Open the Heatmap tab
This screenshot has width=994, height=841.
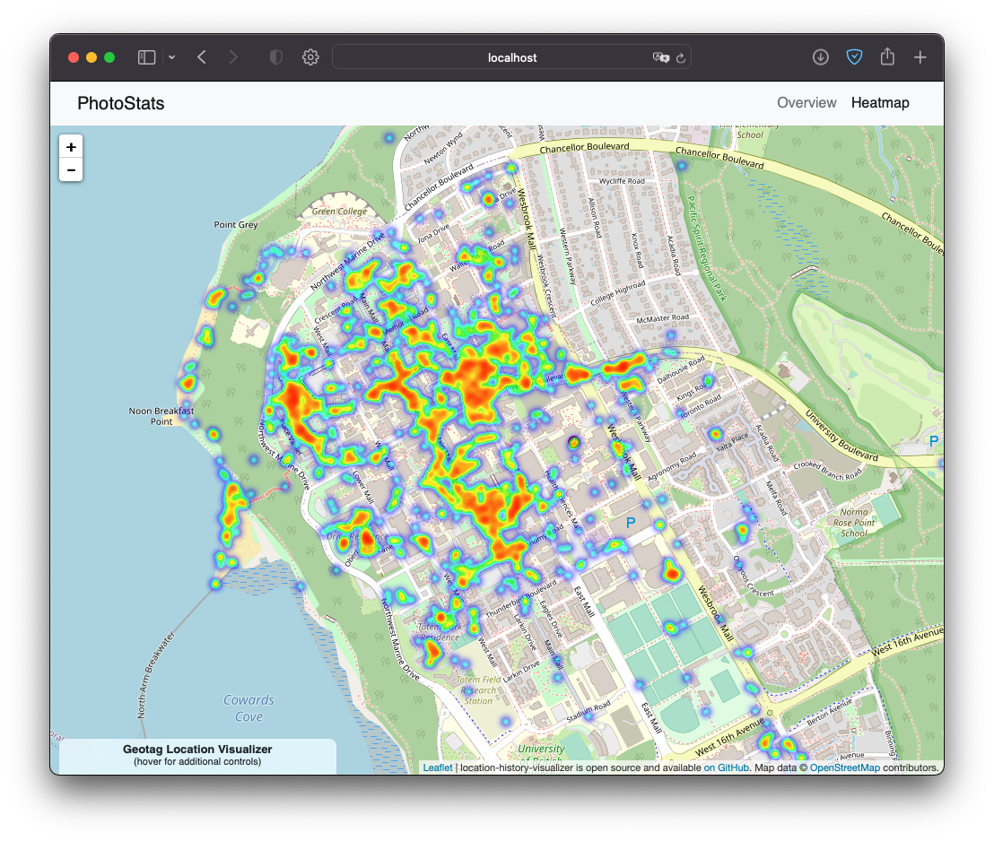[880, 103]
